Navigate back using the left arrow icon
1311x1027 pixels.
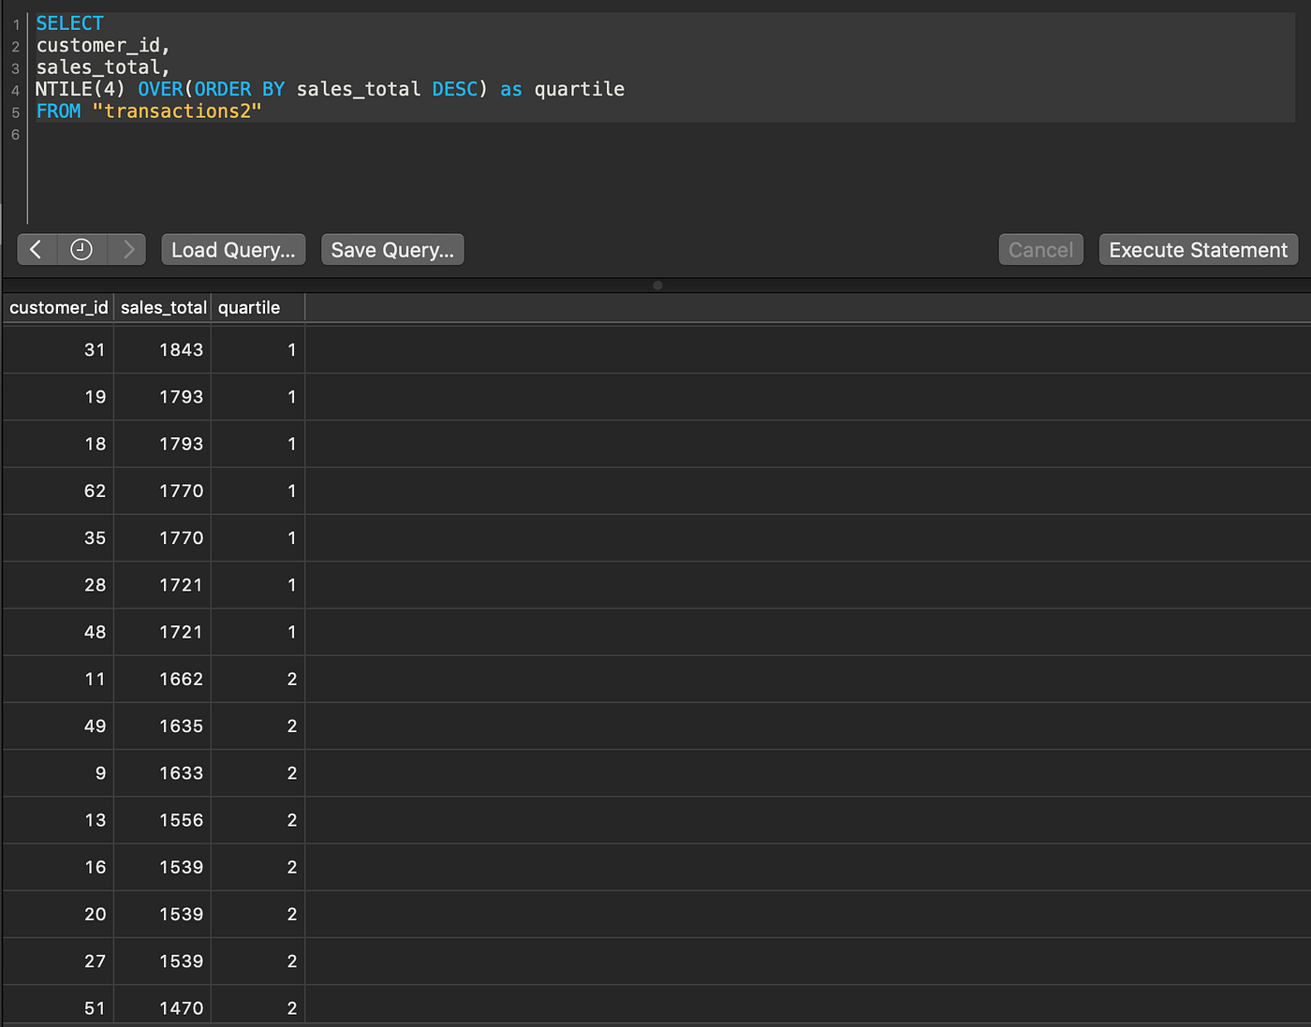click(37, 249)
